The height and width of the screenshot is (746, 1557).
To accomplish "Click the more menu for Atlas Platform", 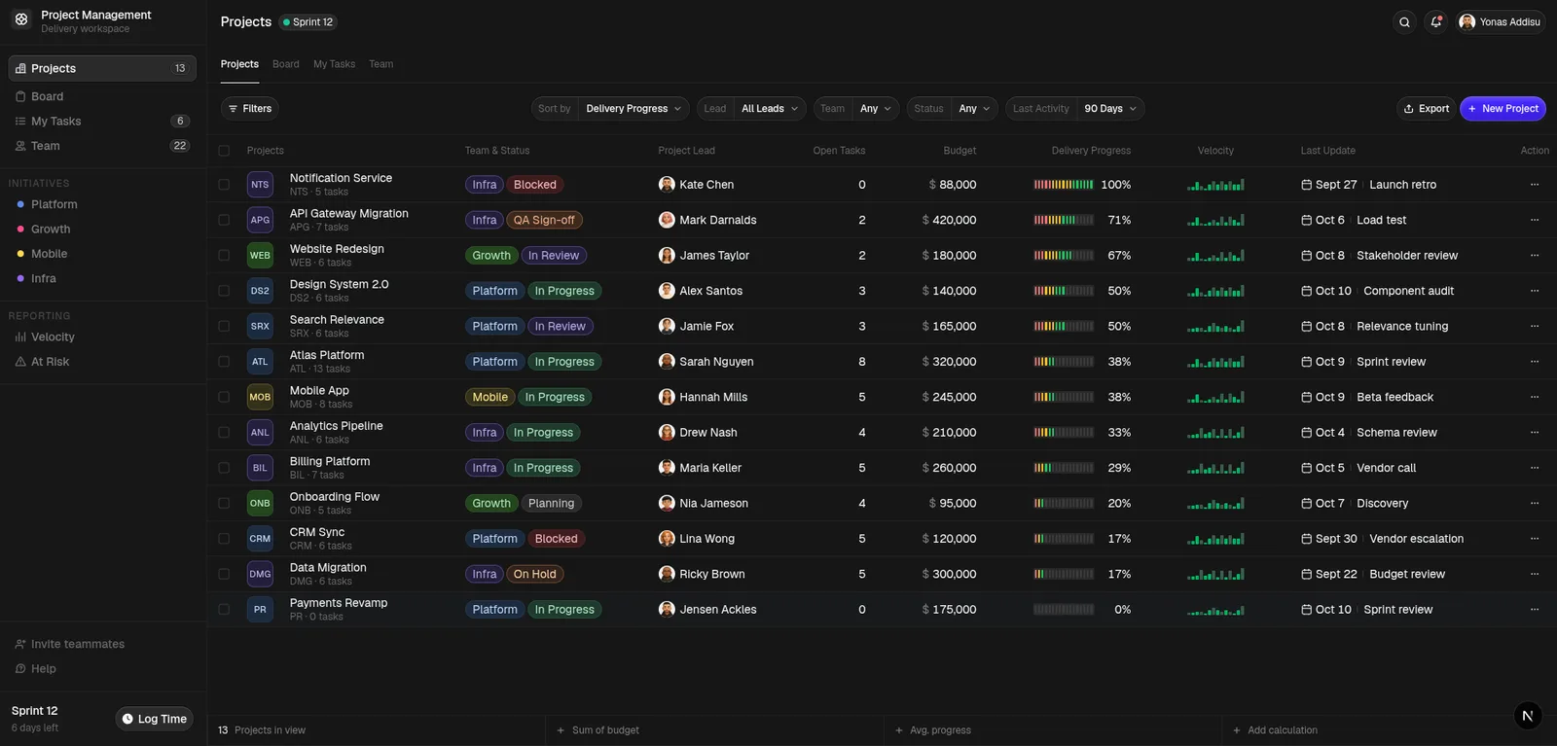I will click(1535, 362).
